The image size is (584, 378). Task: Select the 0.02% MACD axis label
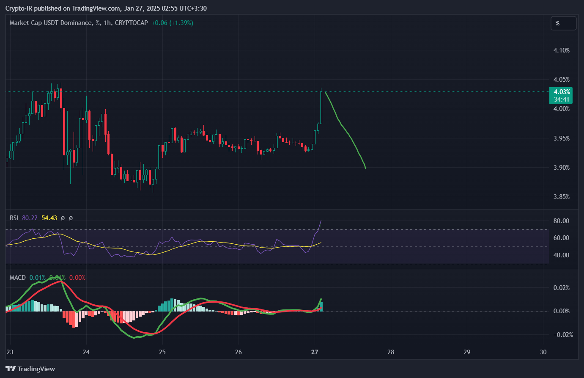(x=562, y=288)
